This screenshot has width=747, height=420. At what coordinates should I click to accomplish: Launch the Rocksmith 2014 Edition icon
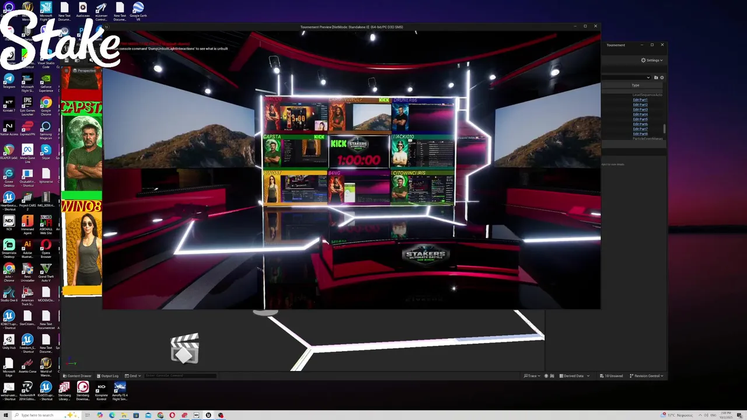pos(27,392)
